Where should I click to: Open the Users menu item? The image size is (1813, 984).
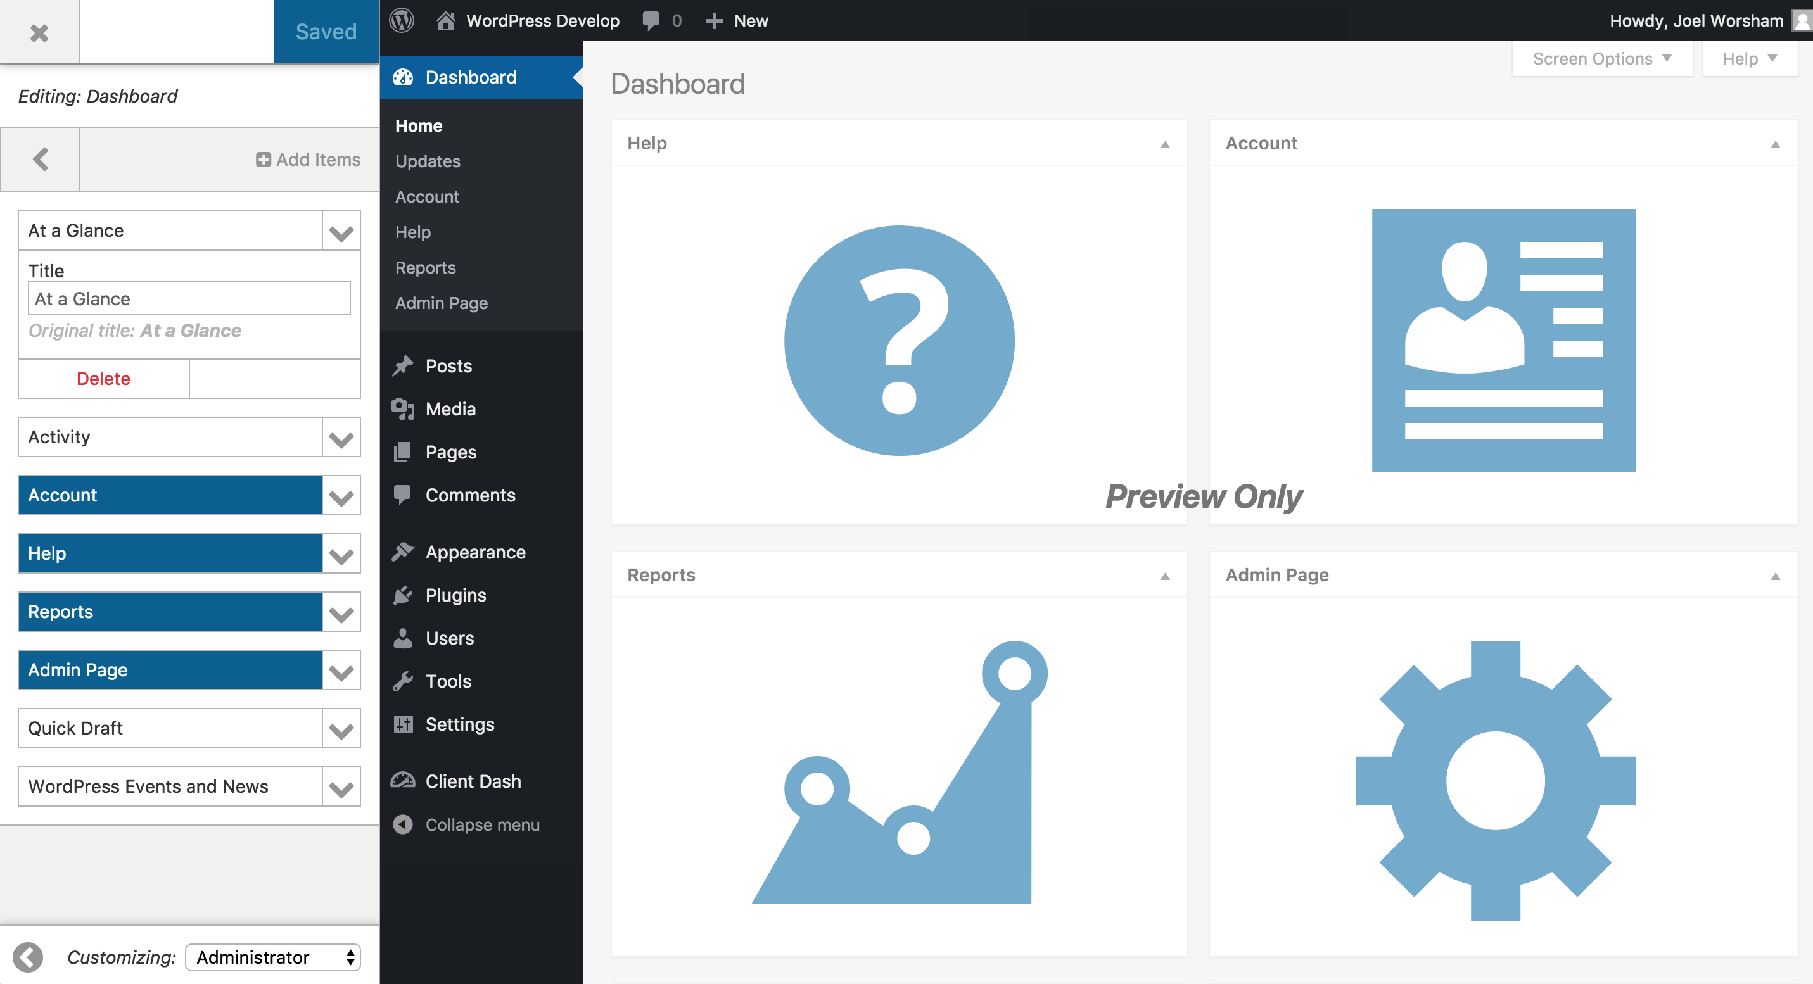449,638
